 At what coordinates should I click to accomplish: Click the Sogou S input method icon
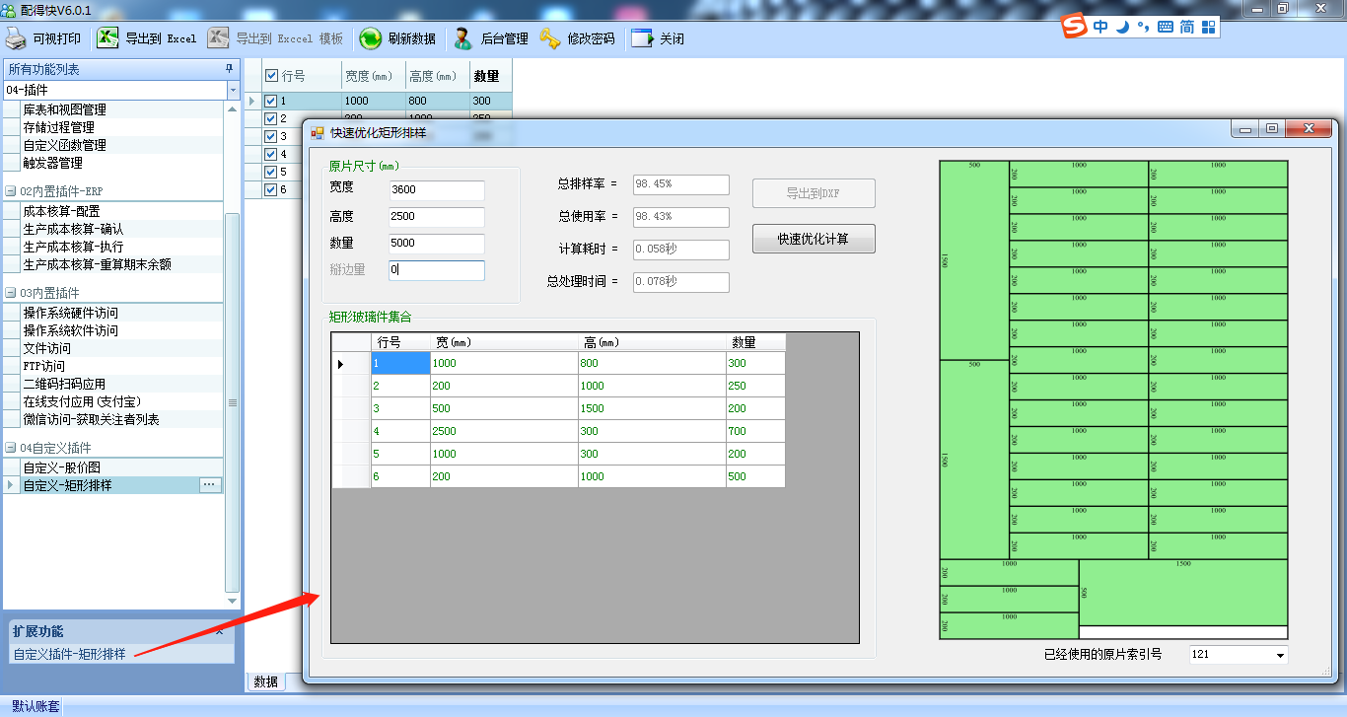click(1074, 27)
